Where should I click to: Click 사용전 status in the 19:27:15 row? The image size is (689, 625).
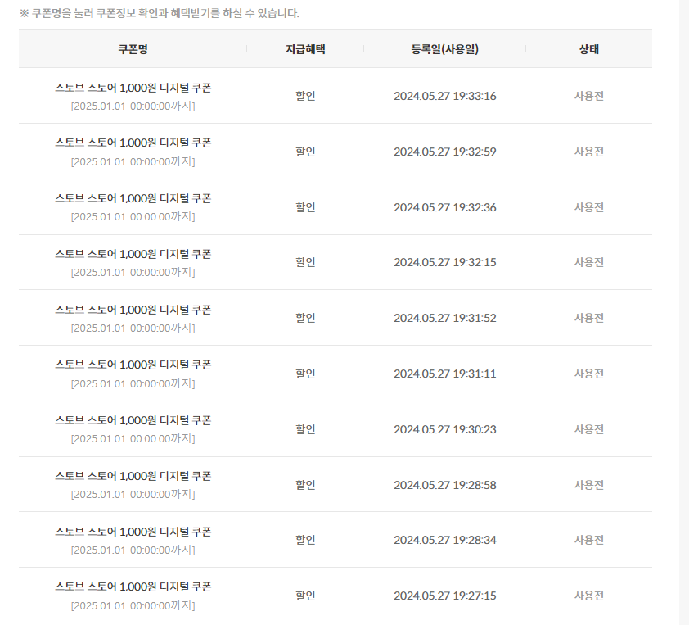[x=589, y=596]
